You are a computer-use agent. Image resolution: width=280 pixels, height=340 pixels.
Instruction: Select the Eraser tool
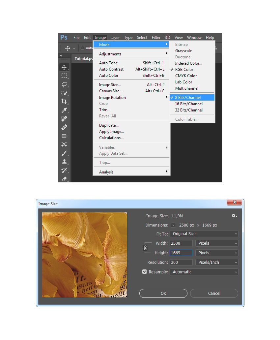(x=64, y=179)
